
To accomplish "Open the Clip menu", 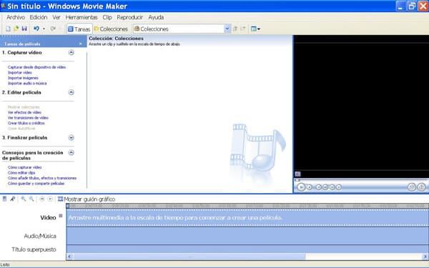I will coord(107,17).
